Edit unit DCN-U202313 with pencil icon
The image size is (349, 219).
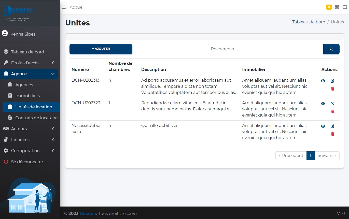coord(332,81)
